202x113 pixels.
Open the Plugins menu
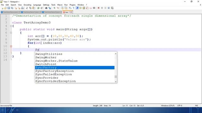pyautogui.click(x=73, y=5)
